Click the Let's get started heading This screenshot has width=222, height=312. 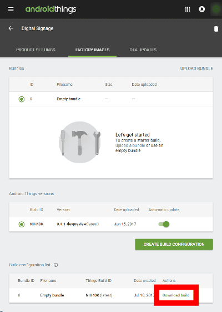coord(133,135)
